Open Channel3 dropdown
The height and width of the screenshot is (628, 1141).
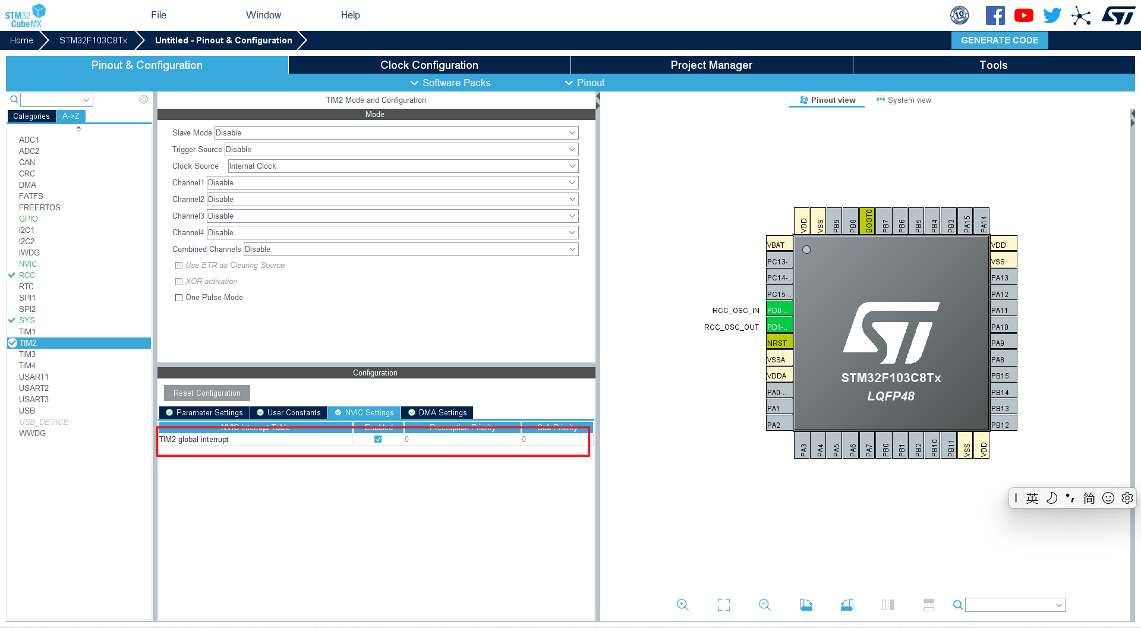392,216
